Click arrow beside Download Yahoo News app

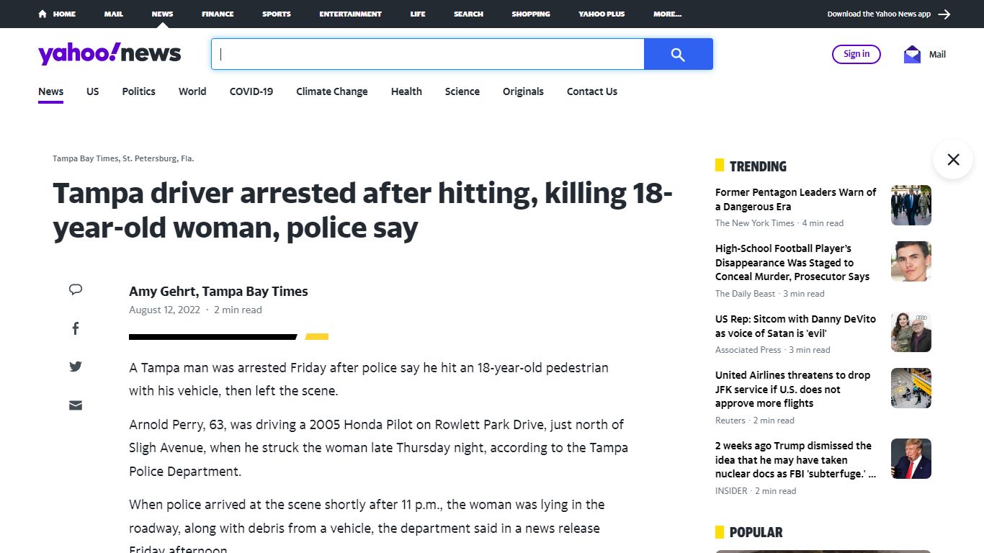(944, 14)
